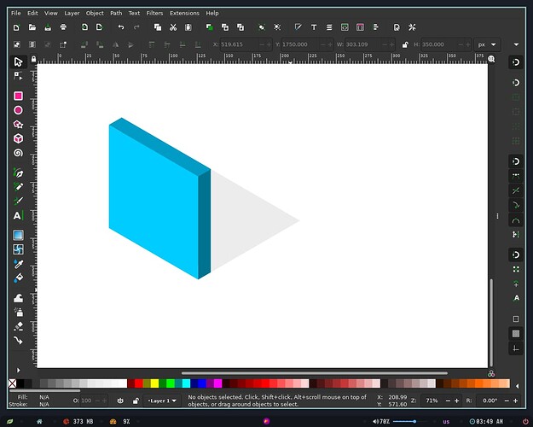Click the Open file folder icon
The image size is (533, 427).
click(32, 27)
